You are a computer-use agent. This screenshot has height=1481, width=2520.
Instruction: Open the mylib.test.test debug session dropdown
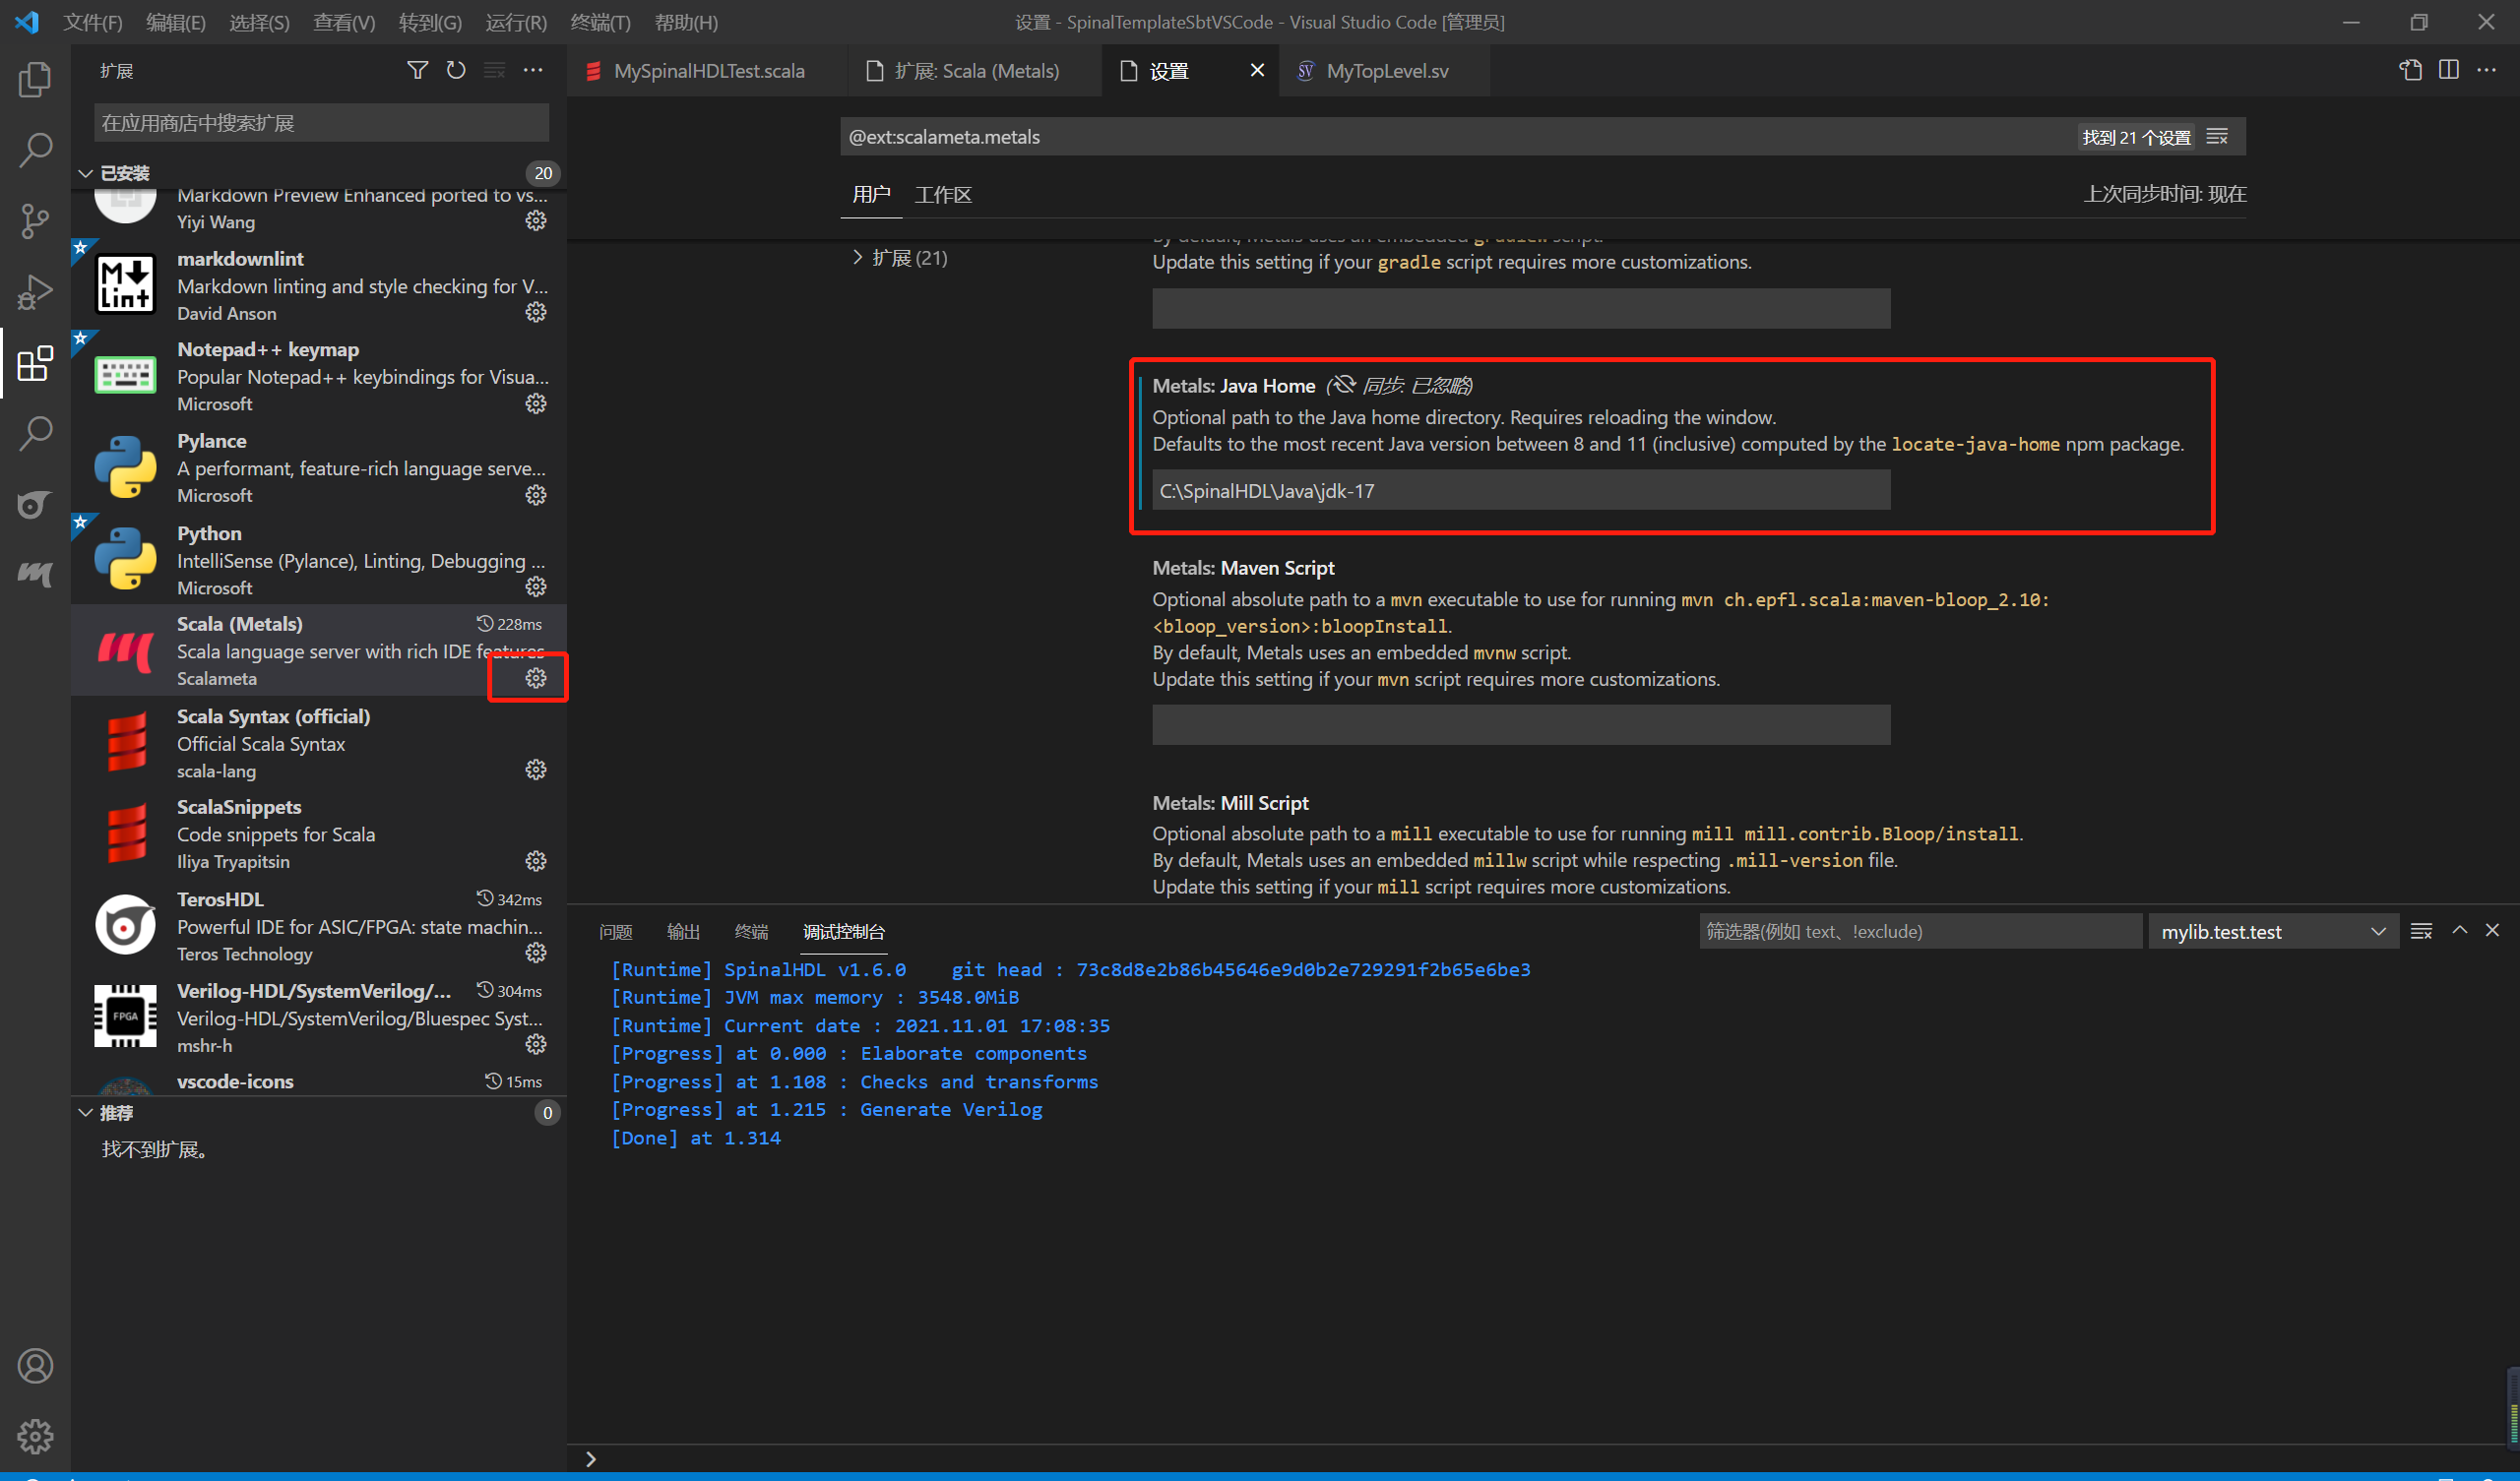tap(2273, 932)
